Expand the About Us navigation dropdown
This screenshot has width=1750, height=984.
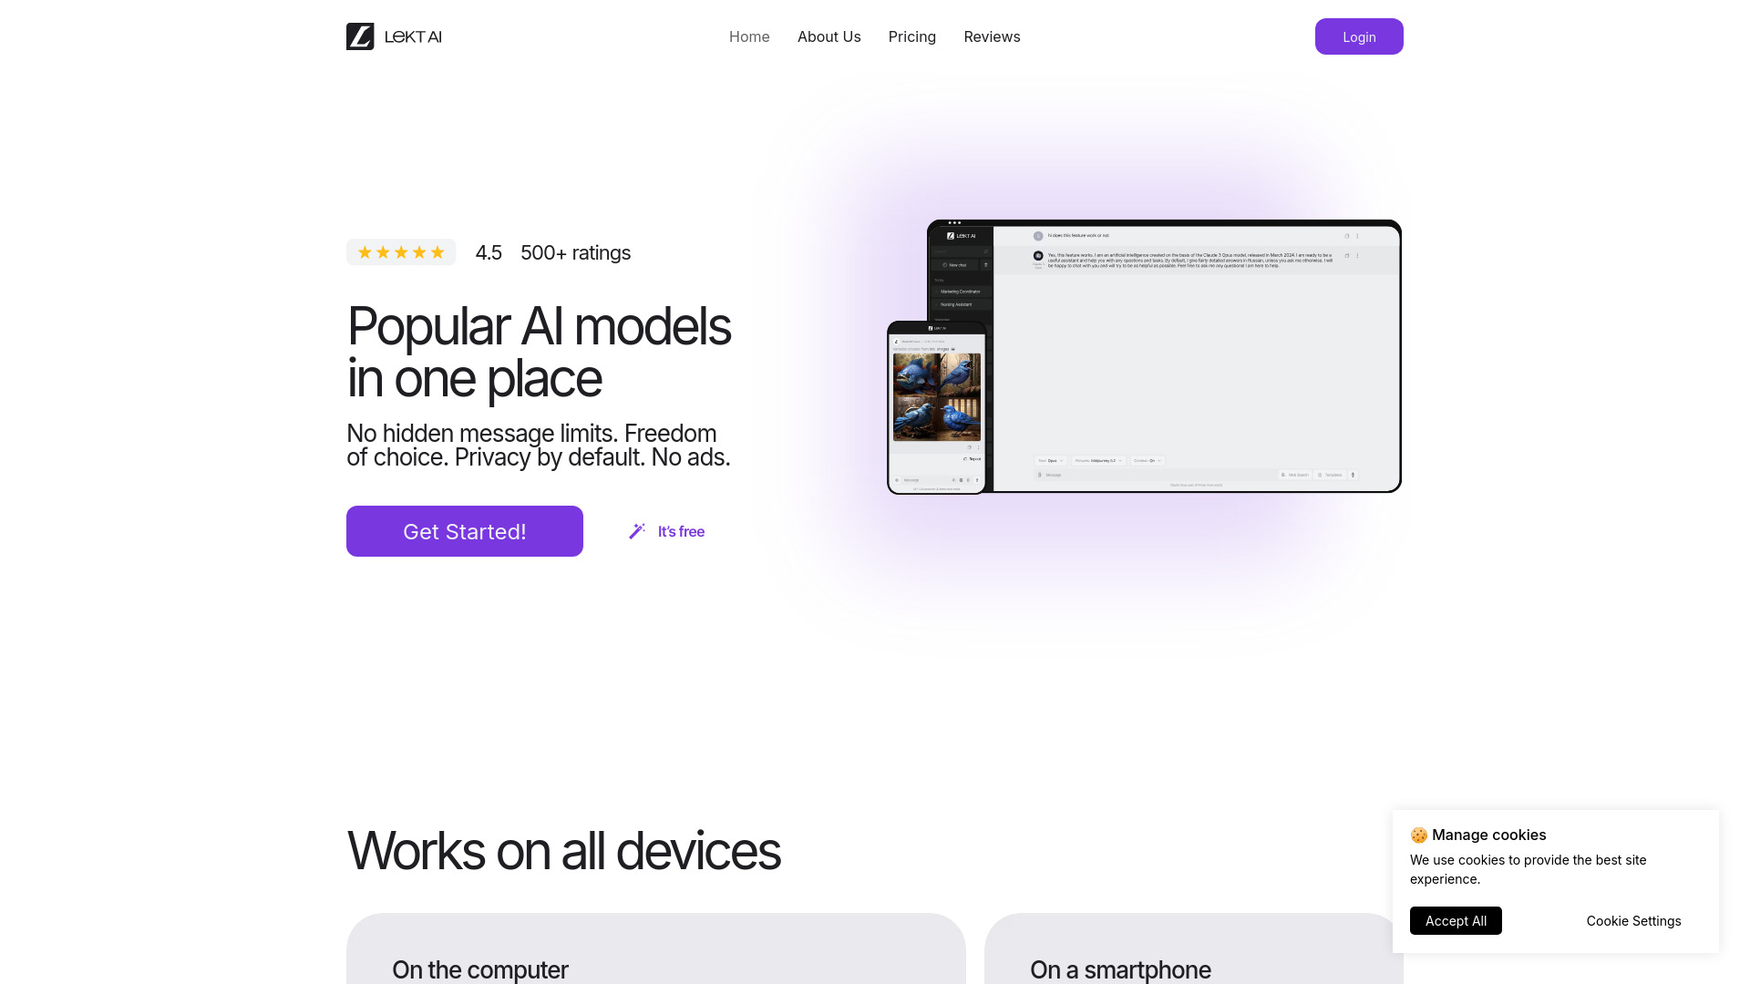pyautogui.click(x=829, y=36)
